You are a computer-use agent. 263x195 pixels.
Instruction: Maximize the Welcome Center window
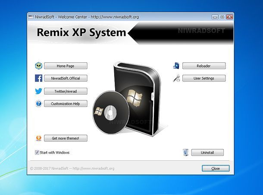coord(222,17)
